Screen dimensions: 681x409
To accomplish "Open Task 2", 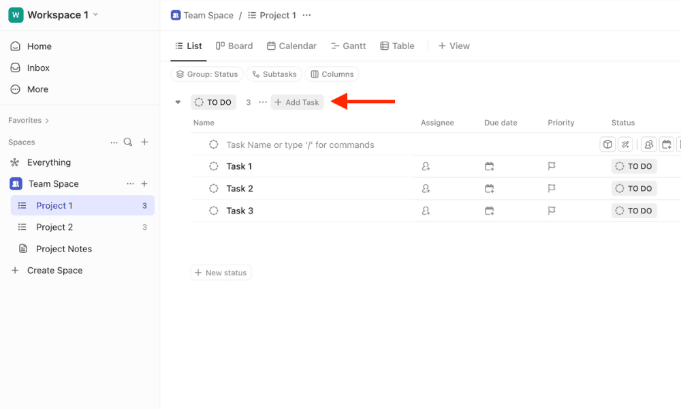I will [x=240, y=189].
